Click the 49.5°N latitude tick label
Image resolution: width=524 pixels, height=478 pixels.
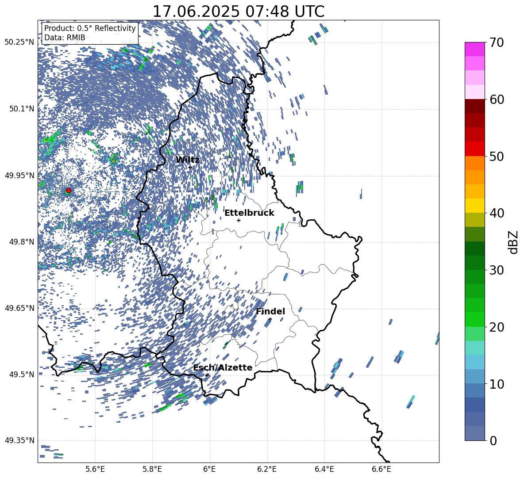pos(22,374)
